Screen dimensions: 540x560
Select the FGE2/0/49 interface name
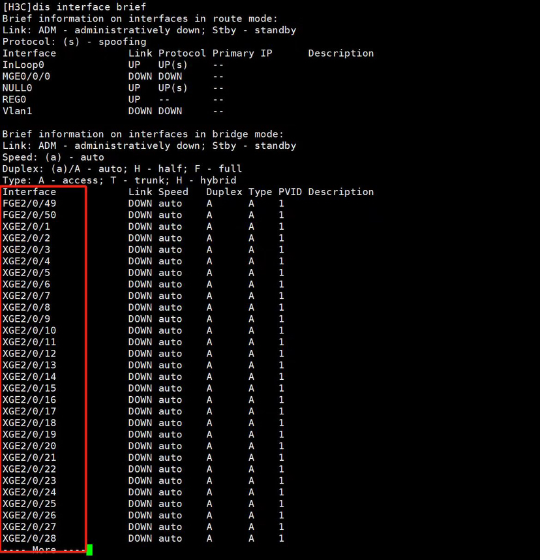29,204
